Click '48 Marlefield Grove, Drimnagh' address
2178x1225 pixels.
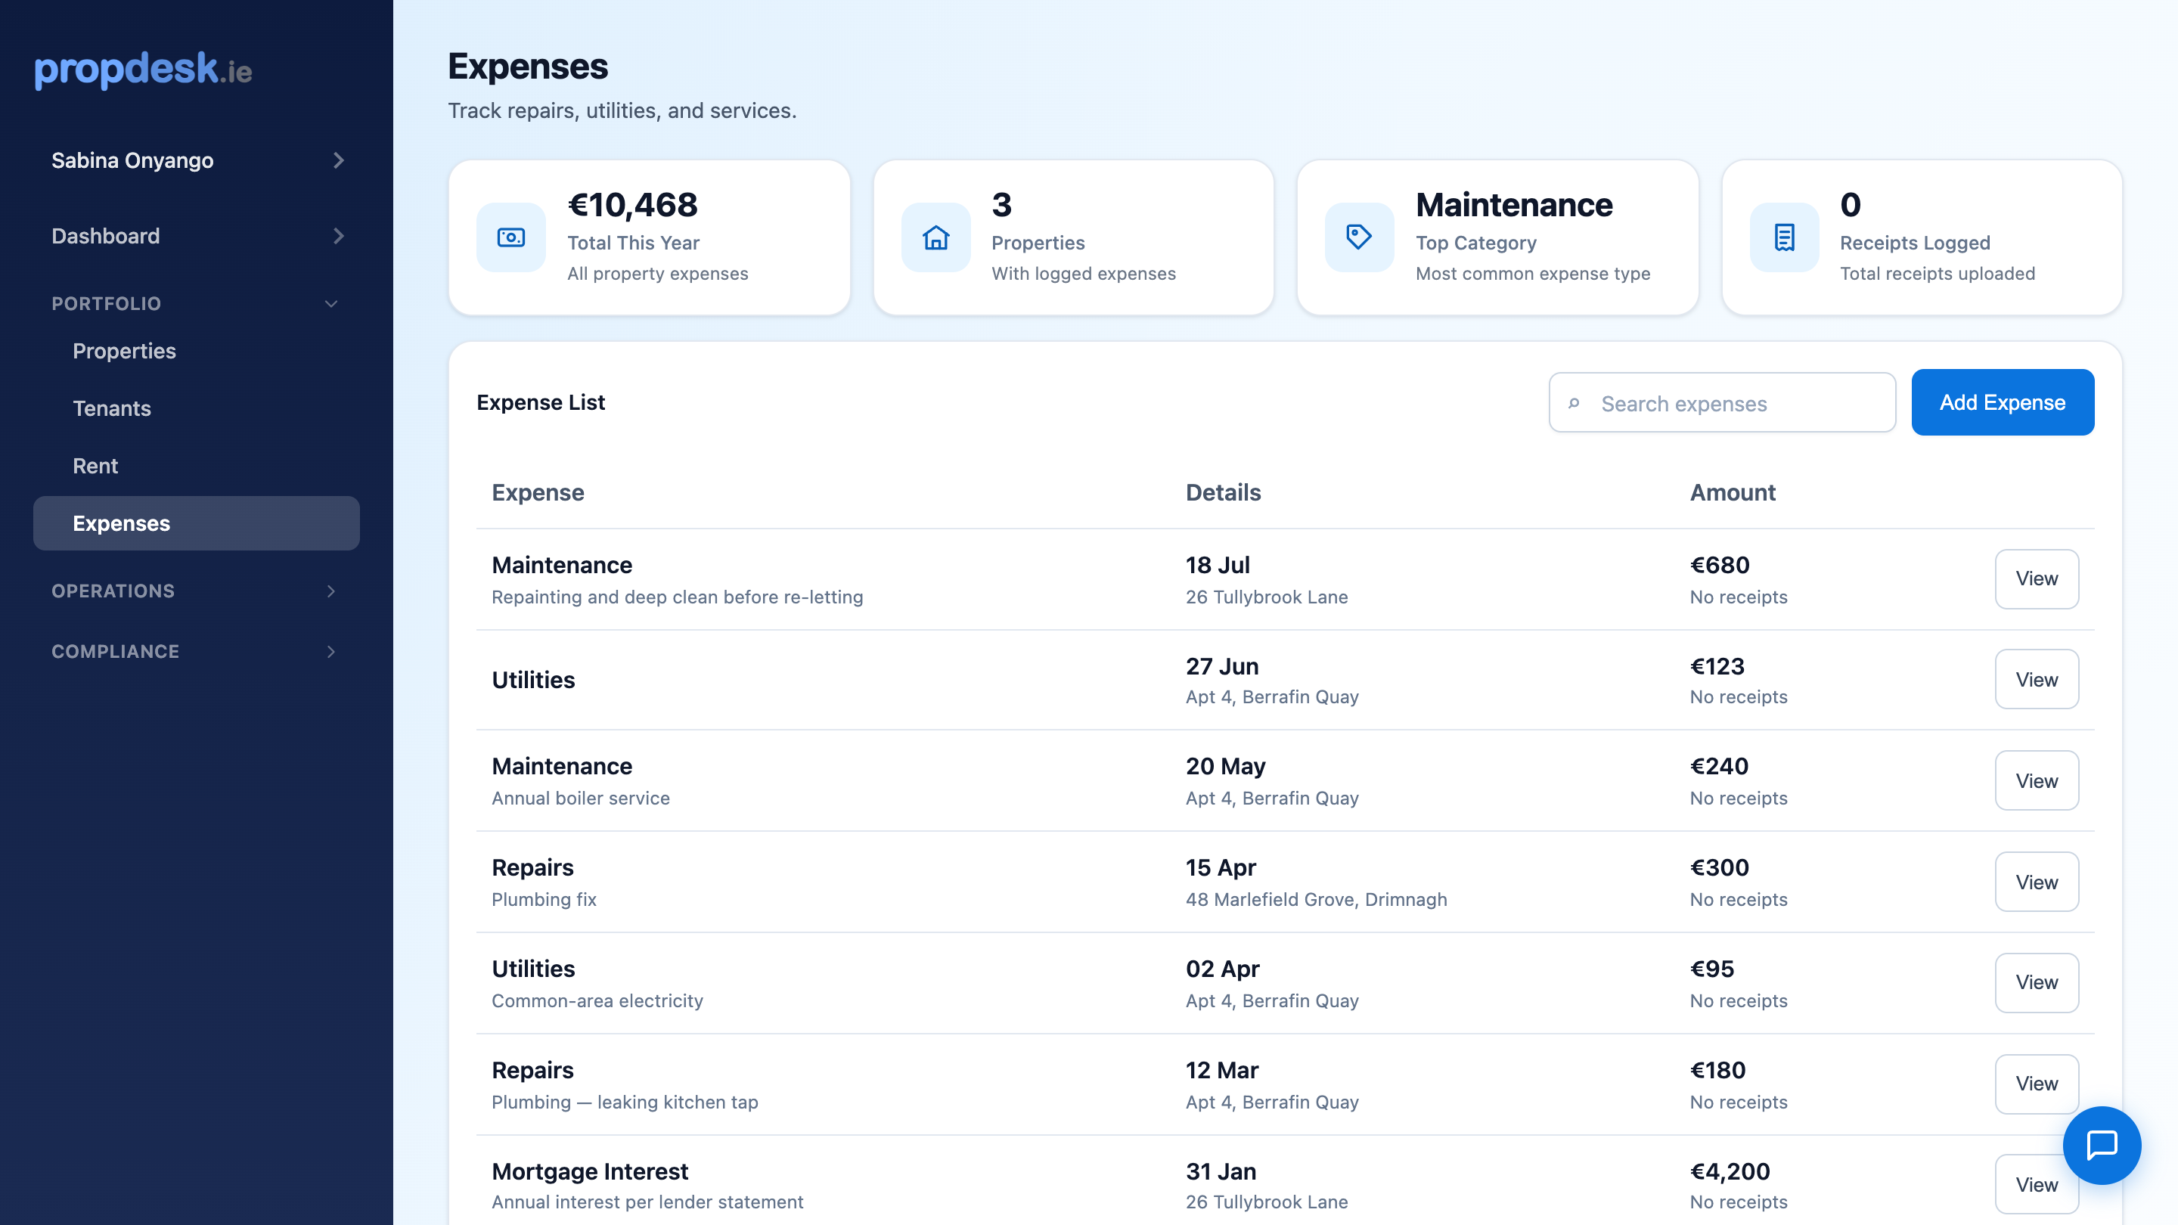pos(1317,900)
